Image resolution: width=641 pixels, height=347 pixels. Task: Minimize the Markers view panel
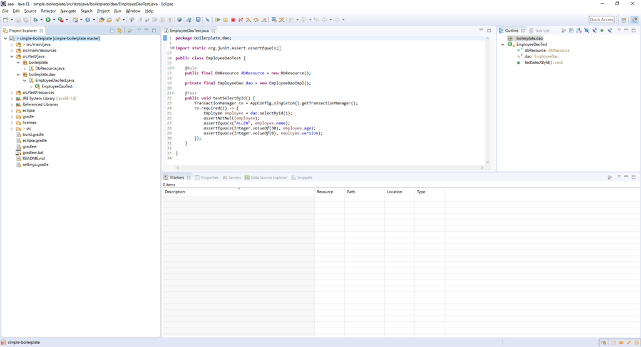[626, 177]
